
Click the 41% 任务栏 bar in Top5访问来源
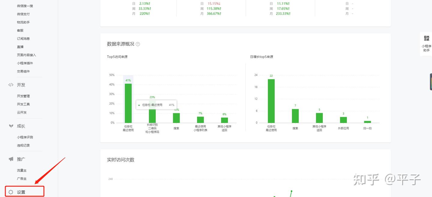(x=128, y=103)
